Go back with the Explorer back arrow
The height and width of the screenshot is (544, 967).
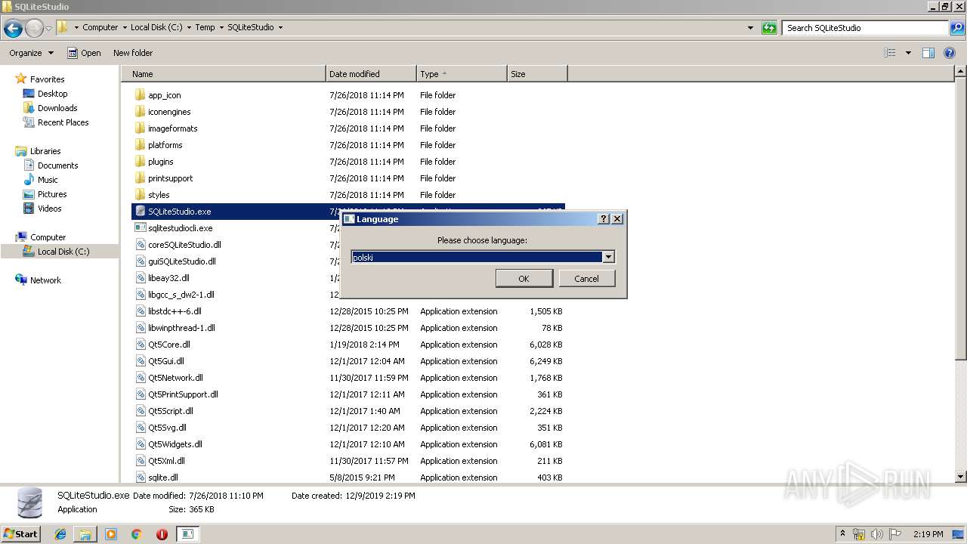coord(13,29)
